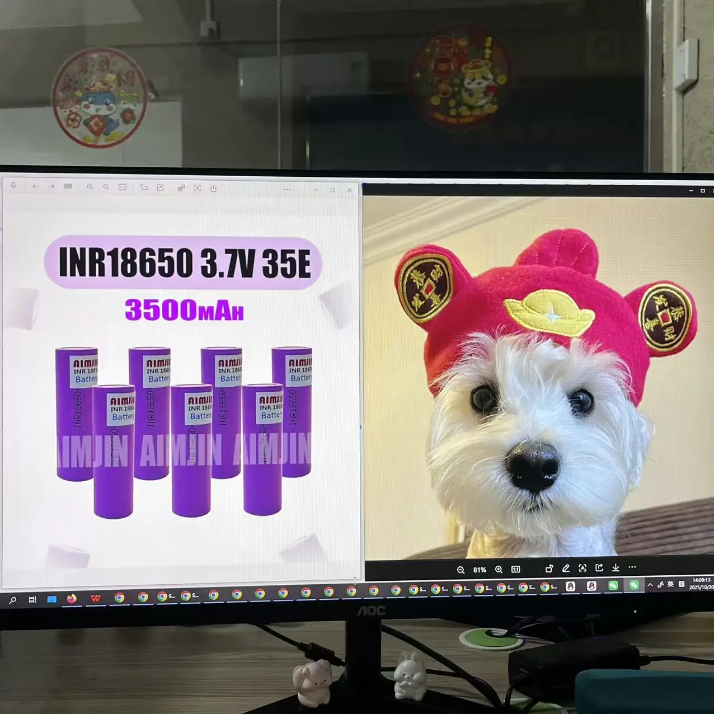The height and width of the screenshot is (714, 714).
Task: Click the tray icon left of 英
Action: 660,585
